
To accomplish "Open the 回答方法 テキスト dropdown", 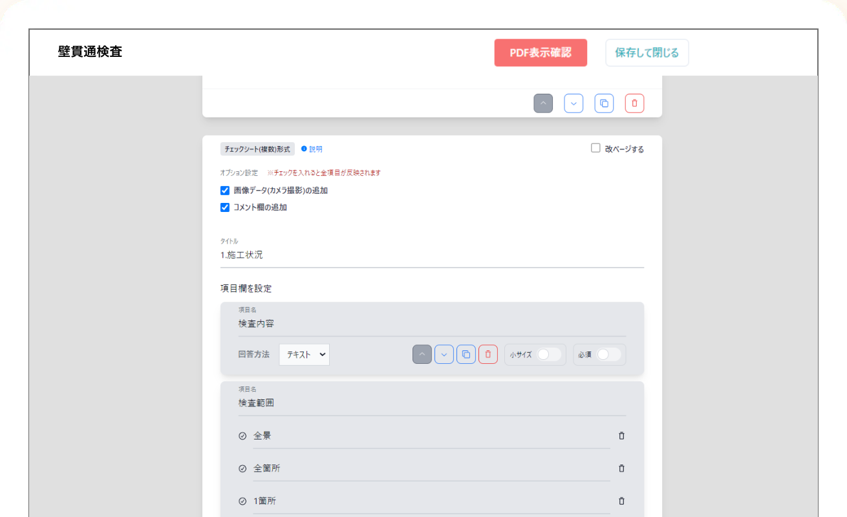I will pyautogui.click(x=304, y=354).
